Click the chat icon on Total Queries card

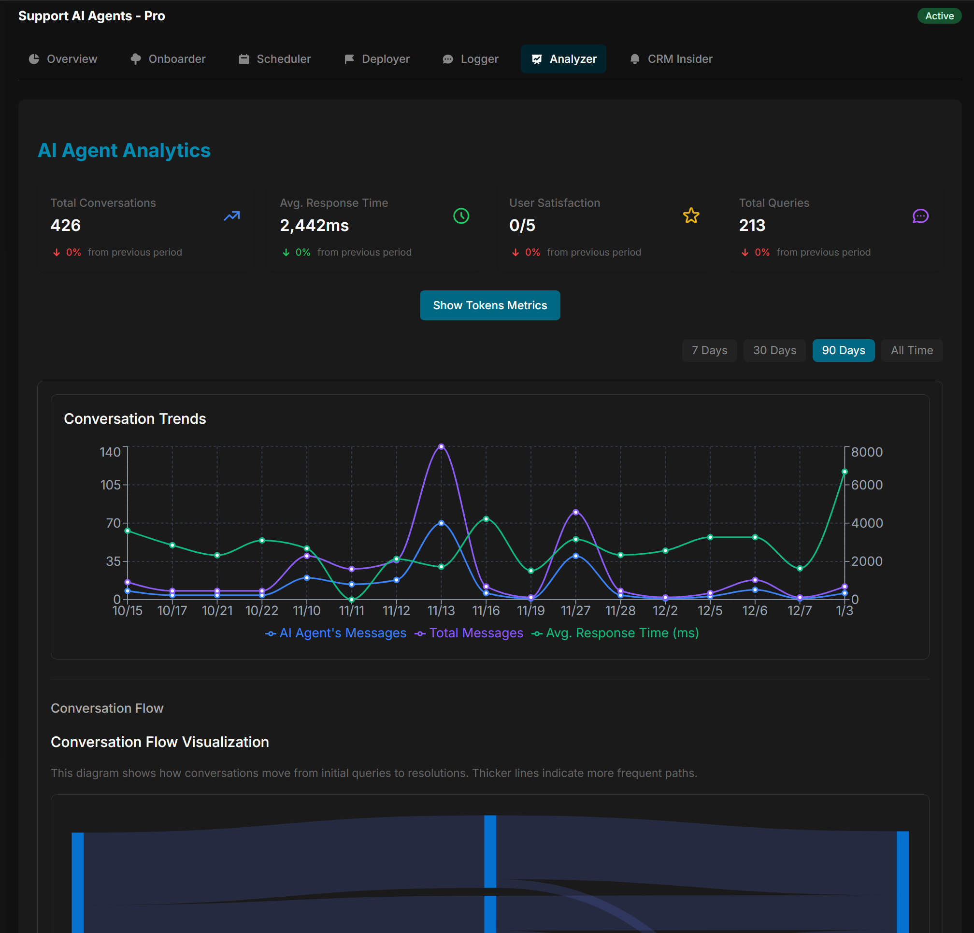pos(921,216)
